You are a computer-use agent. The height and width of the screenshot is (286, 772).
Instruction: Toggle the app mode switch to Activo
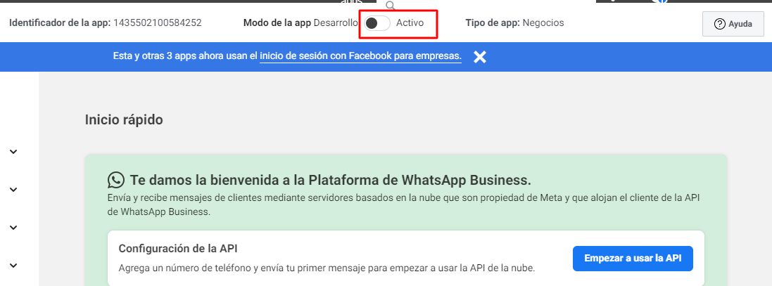(377, 23)
